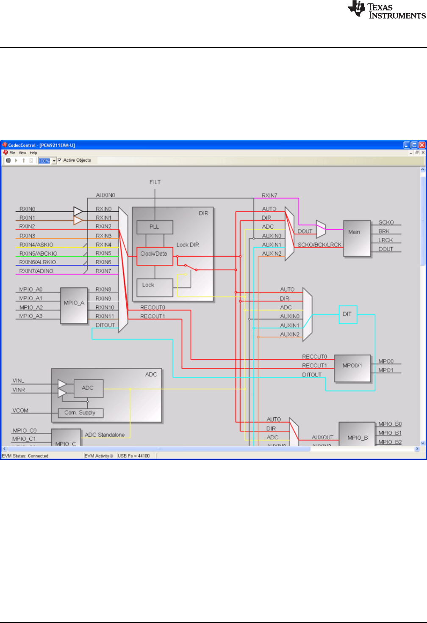427x623 pixels.
Task: Click the RXIN input multiplexer shape
Action: [x=123, y=270]
